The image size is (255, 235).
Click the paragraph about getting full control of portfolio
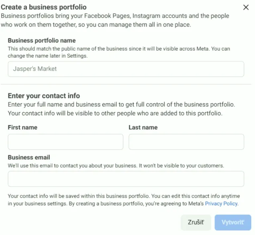click(x=121, y=109)
